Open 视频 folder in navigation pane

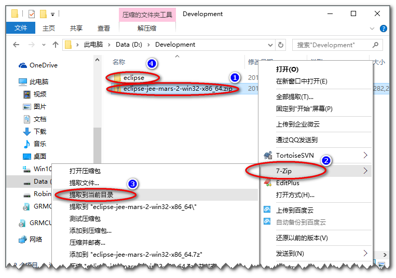coord(35,94)
